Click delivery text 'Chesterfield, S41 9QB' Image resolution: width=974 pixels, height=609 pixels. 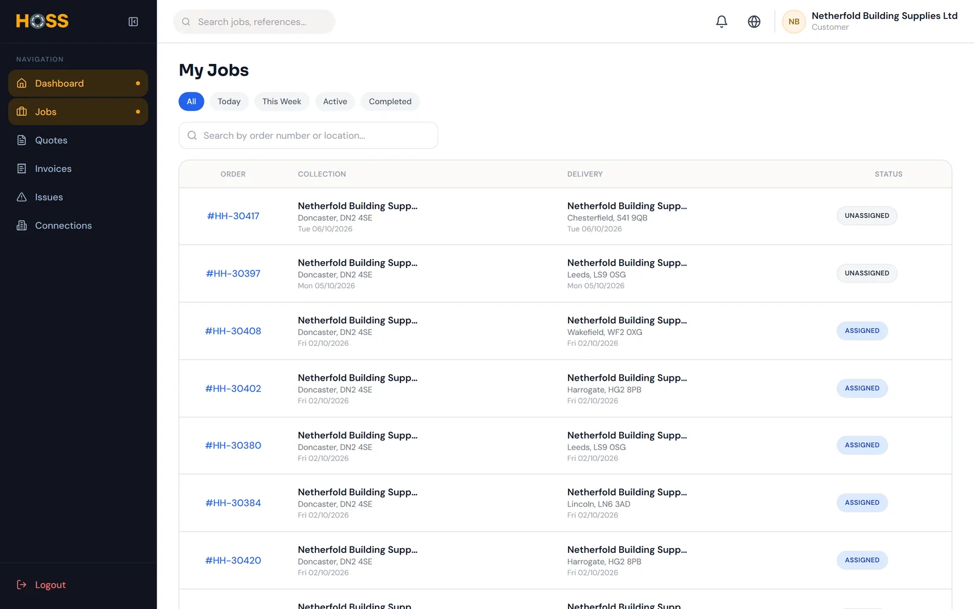click(608, 218)
